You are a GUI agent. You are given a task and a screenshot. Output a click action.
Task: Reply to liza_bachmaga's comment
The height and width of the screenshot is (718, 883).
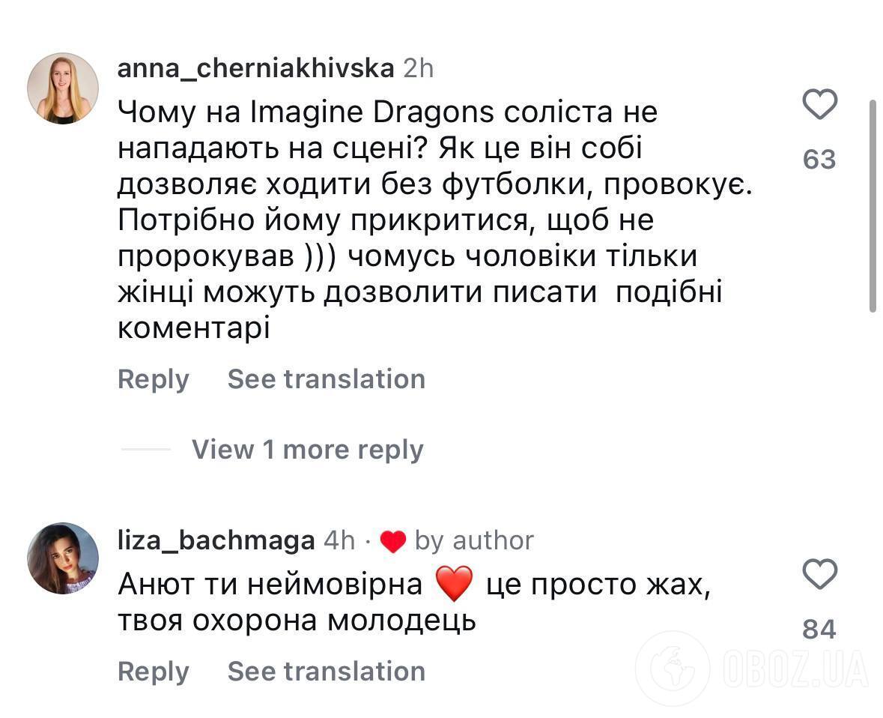tap(153, 672)
